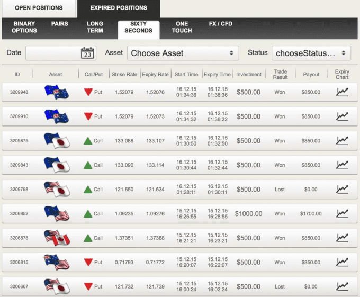
Task: Click the Investment column header
Action: click(x=249, y=74)
